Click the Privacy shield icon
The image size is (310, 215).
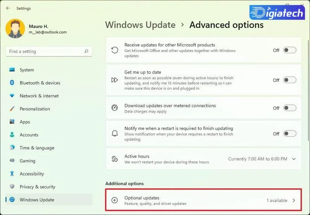(x=12, y=187)
